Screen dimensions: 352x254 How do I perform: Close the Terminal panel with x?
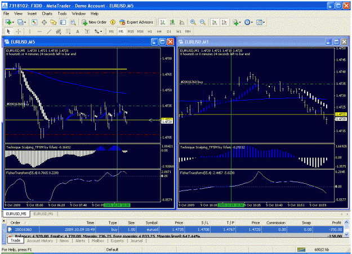[x=3, y=221]
